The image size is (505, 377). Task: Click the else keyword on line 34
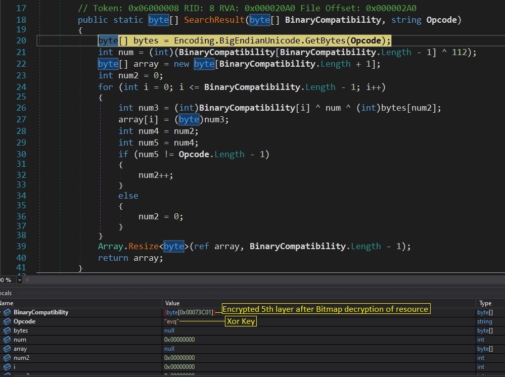point(128,196)
